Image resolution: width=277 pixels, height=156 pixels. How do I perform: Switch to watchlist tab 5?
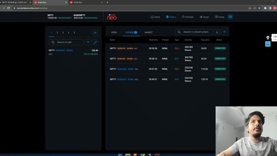(x=74, y=32)
